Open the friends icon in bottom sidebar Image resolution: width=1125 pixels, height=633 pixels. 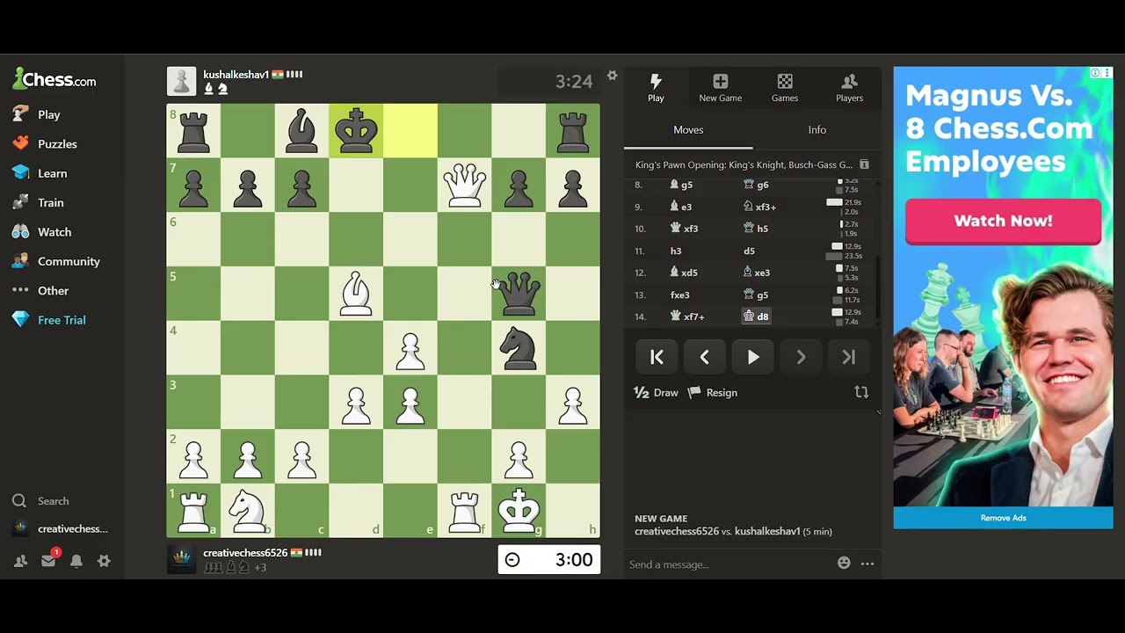20,561
